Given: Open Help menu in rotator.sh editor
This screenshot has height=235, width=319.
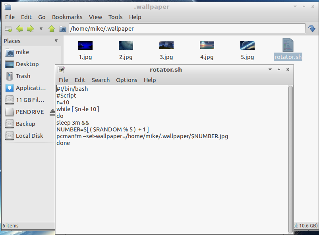Looking at the screenshot, I should [x=150, y=80].
